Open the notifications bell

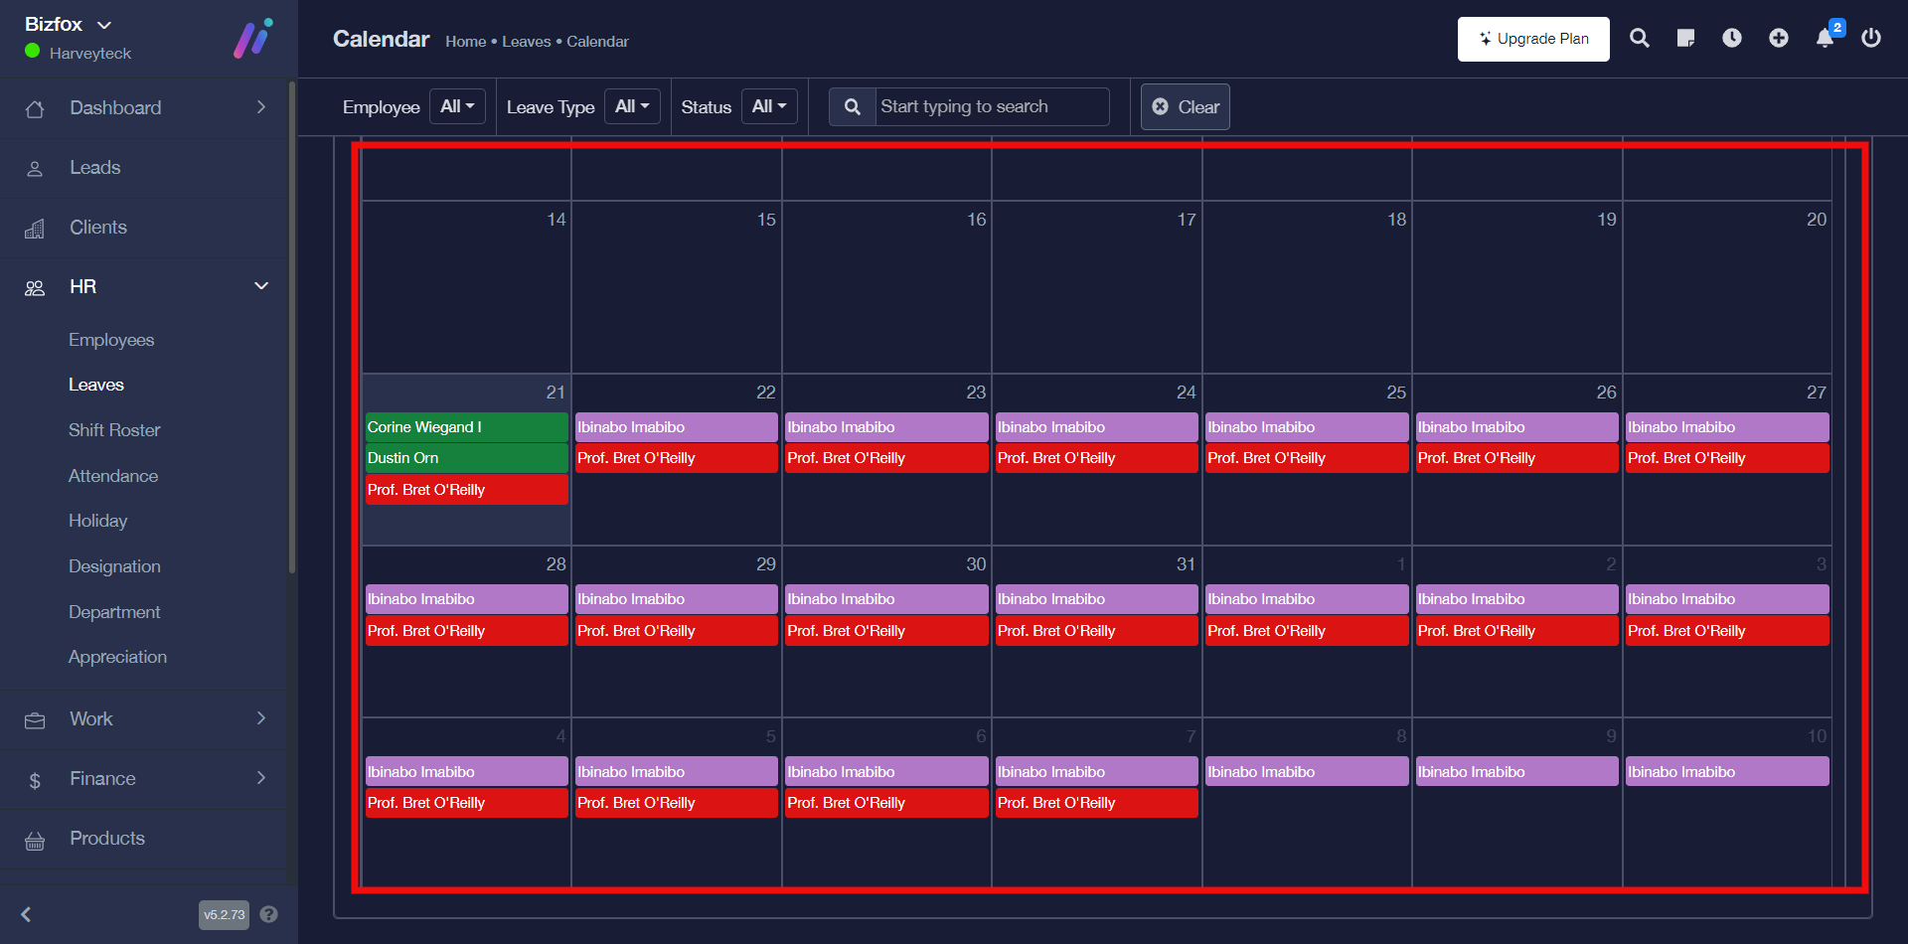click(1825, 39)
